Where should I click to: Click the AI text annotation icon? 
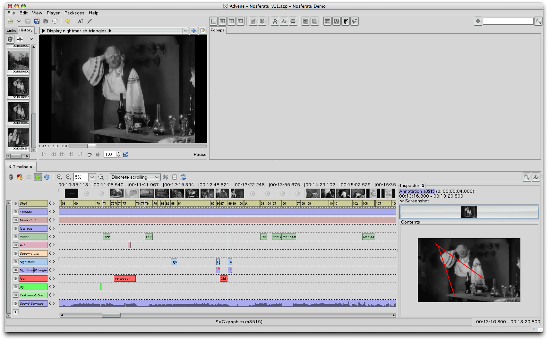[x=81, y=21]
